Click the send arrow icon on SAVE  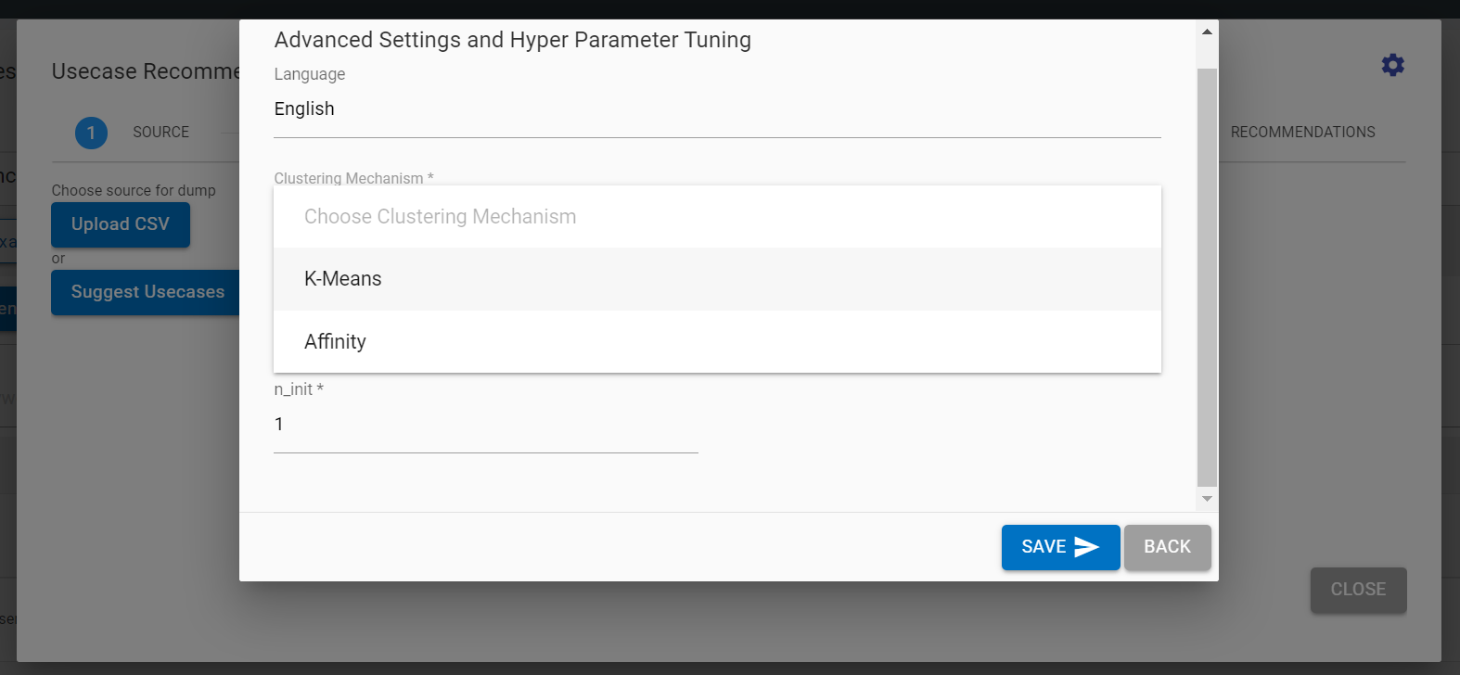(x=1086, y=547)
